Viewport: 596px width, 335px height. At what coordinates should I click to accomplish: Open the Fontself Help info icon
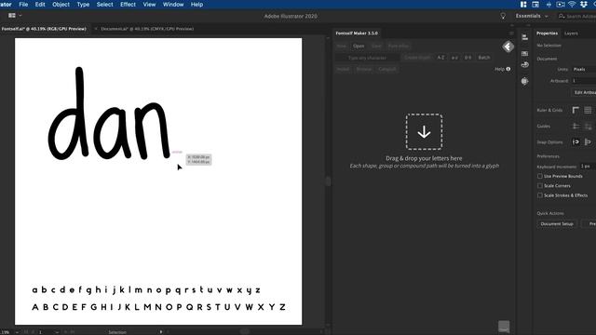(508, 69)
